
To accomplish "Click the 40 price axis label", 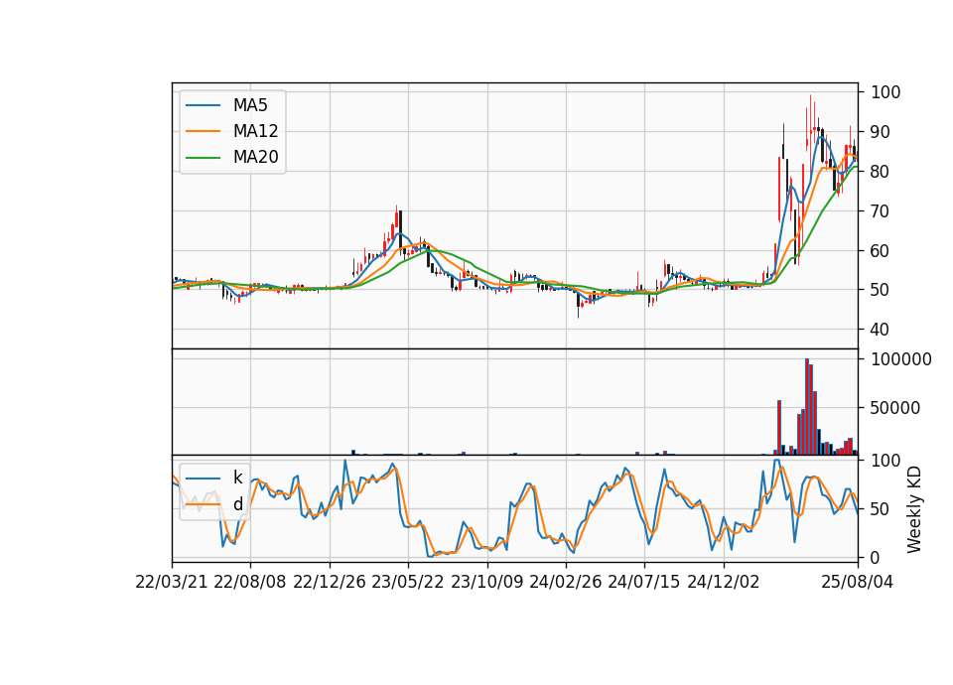I will pyautogui.click(x=881, y=330).
